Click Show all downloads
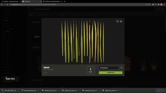The image size is (166, 93). (159, 90)
